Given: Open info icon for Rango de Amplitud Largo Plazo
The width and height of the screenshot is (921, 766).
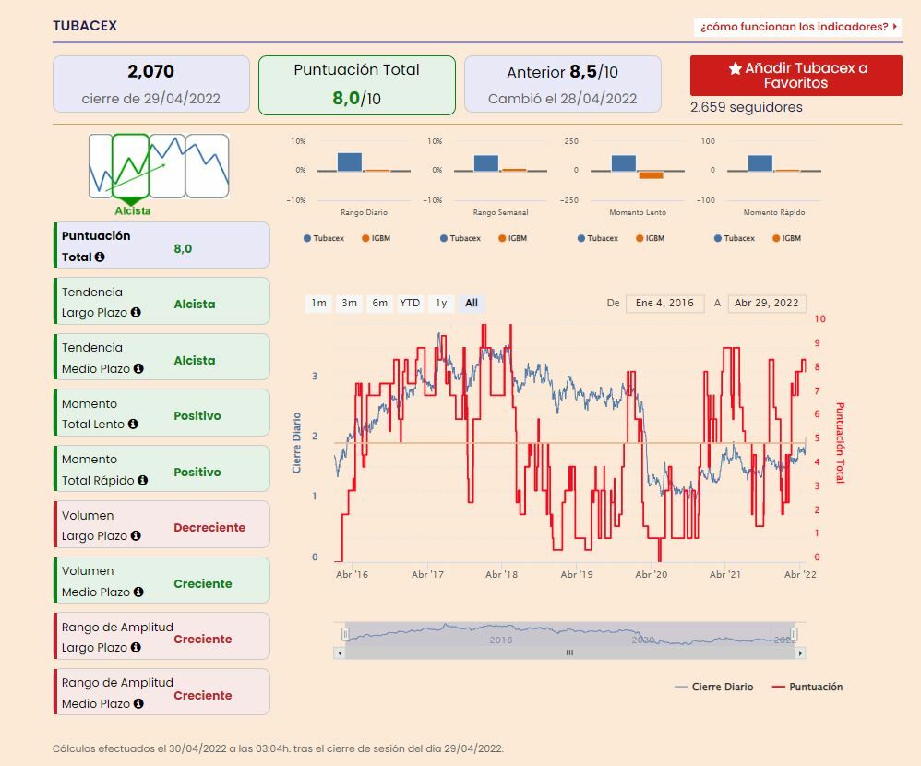Looking at the screenshot, I should point(136,647).
